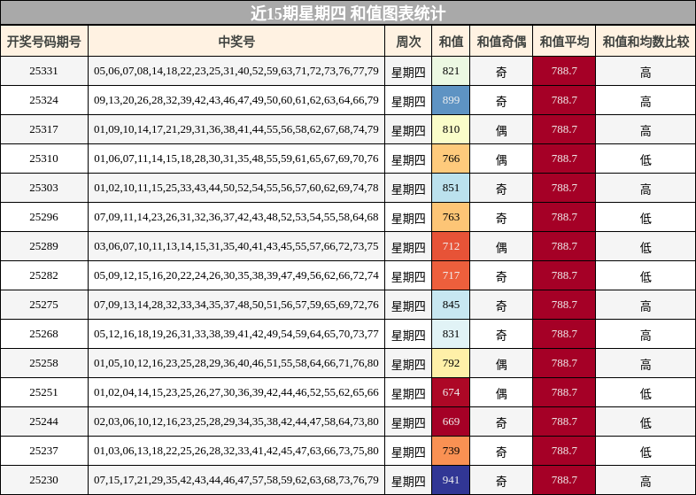Click the sum value cell 717
Viewport: 696px width, 495px height.
451,275
